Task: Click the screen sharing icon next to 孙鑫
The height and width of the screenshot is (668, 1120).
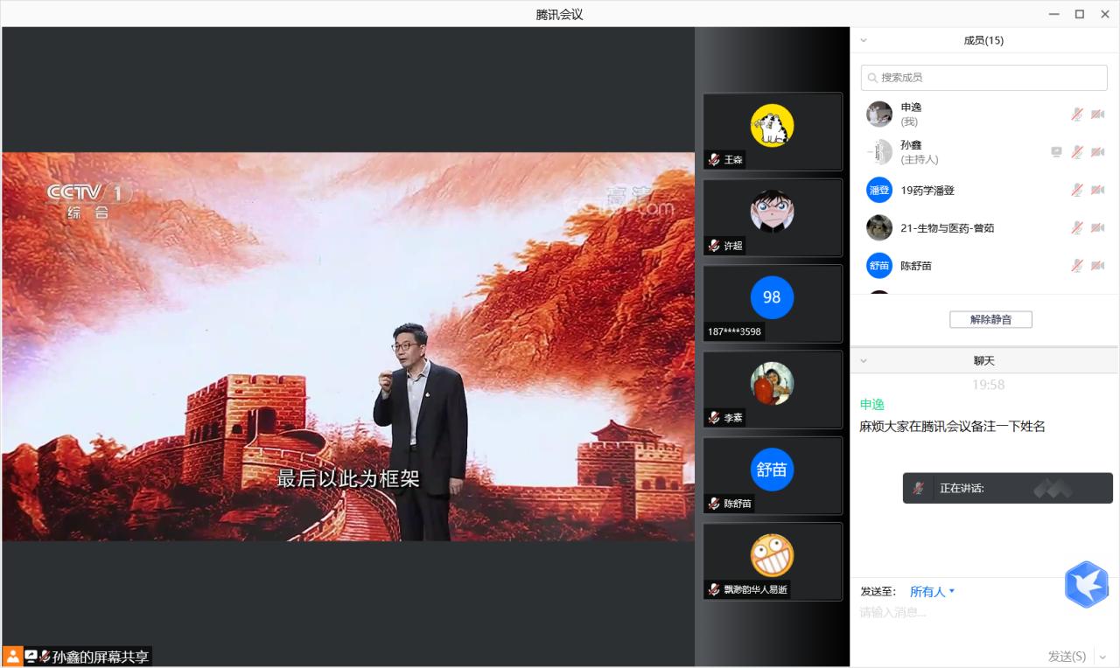Action: 1056,152
